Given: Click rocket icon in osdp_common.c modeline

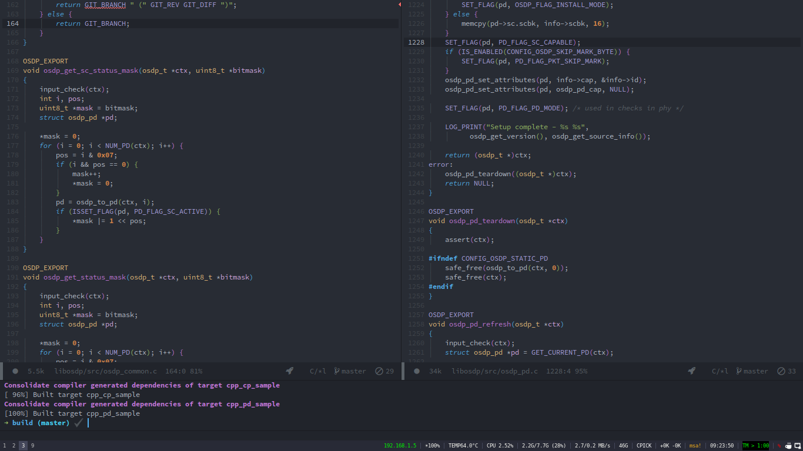Looking at the screenshot, I should 290,371.
